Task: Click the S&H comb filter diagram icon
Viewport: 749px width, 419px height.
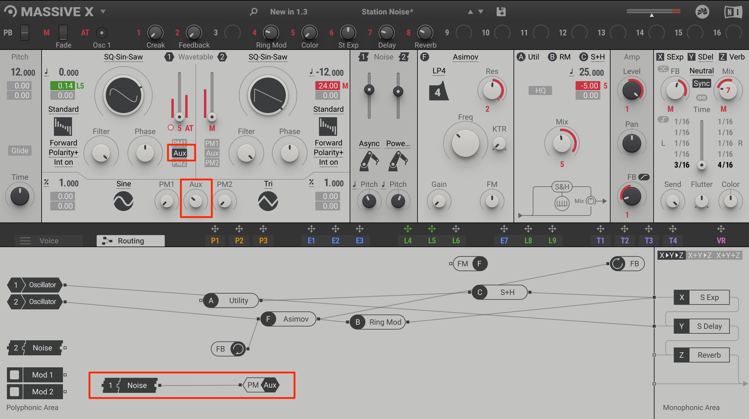Action: tap(562, 203)
